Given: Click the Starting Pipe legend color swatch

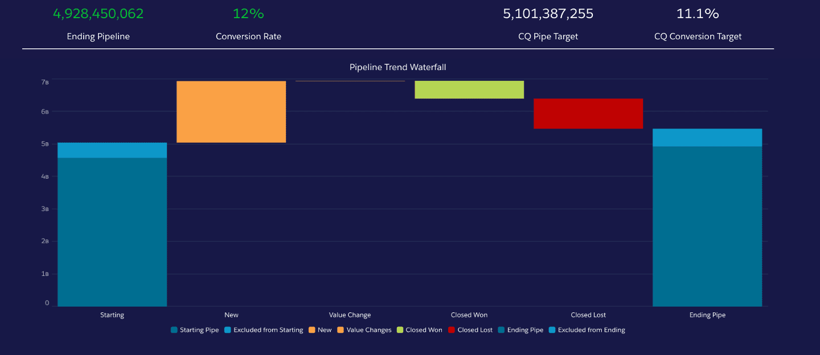Looking at the screenshot, I should coord(174,330).
